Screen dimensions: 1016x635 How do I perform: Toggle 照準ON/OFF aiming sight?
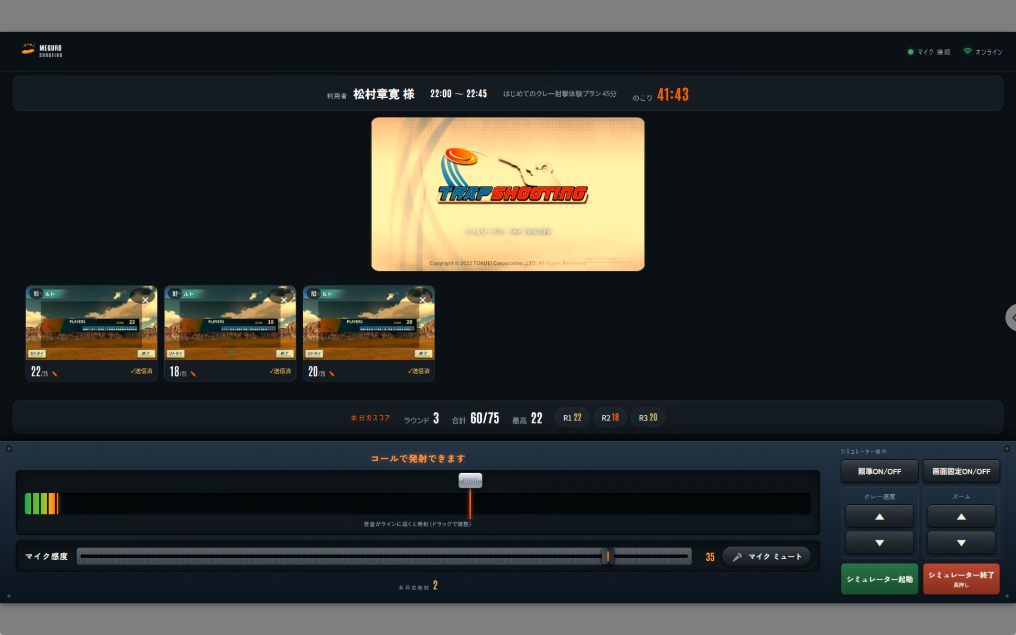click(x=879, y=472)
